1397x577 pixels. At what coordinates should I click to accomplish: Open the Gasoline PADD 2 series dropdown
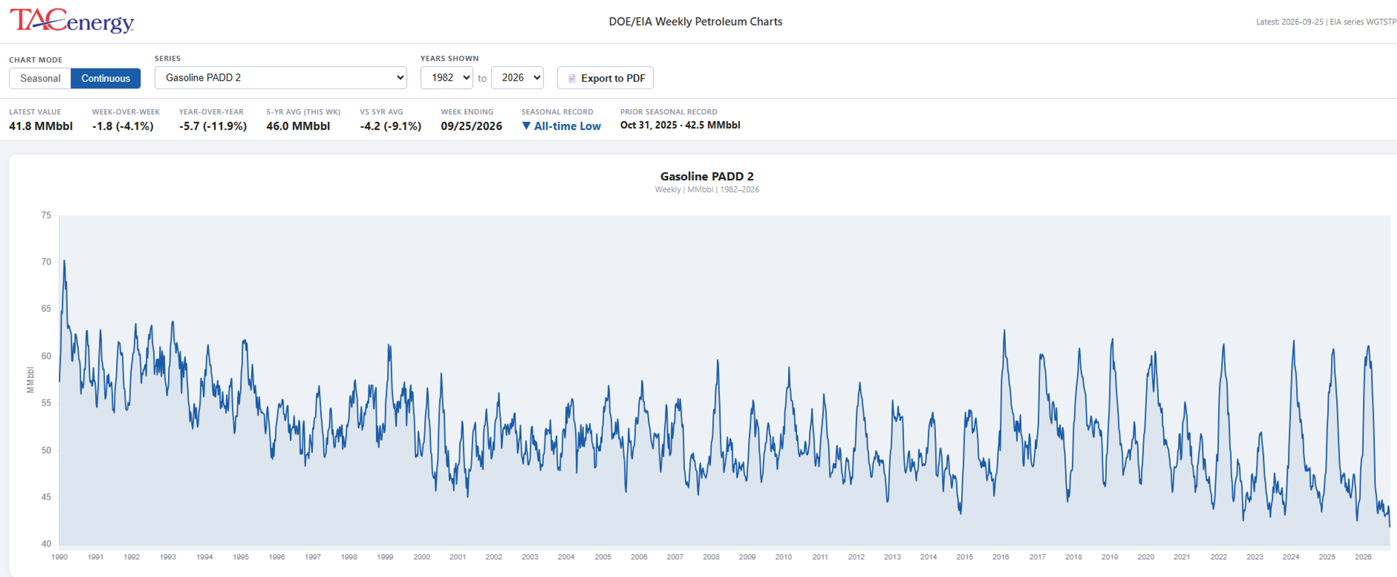(x=281, y=77)
